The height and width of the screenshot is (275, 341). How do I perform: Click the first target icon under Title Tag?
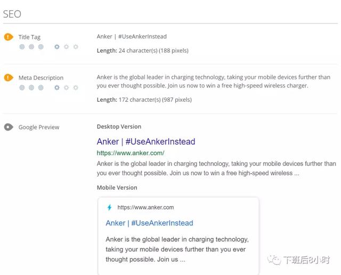coord(22,46)
